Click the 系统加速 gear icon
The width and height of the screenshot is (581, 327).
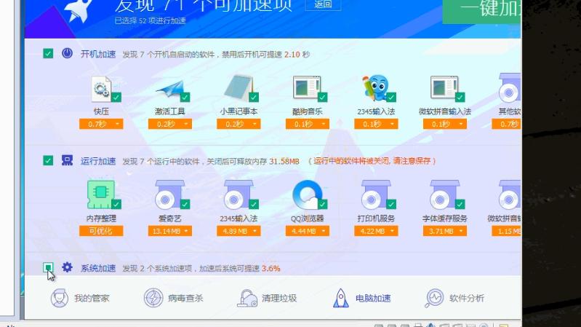click(67, 267)
